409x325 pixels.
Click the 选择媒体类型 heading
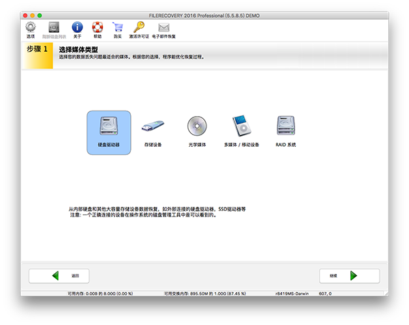pyautogui.click(x=78, y=49)
